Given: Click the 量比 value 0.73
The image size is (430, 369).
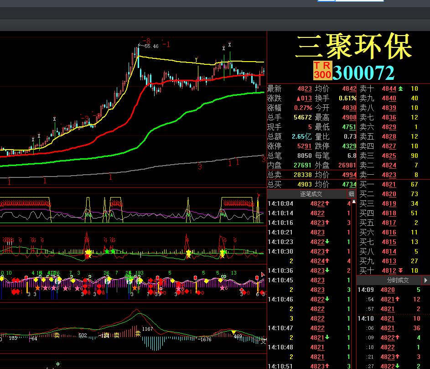Looking at the screenshot, I should [350, 137].
